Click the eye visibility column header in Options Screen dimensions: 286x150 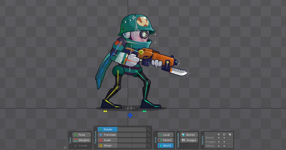click(x=224, y=134)
